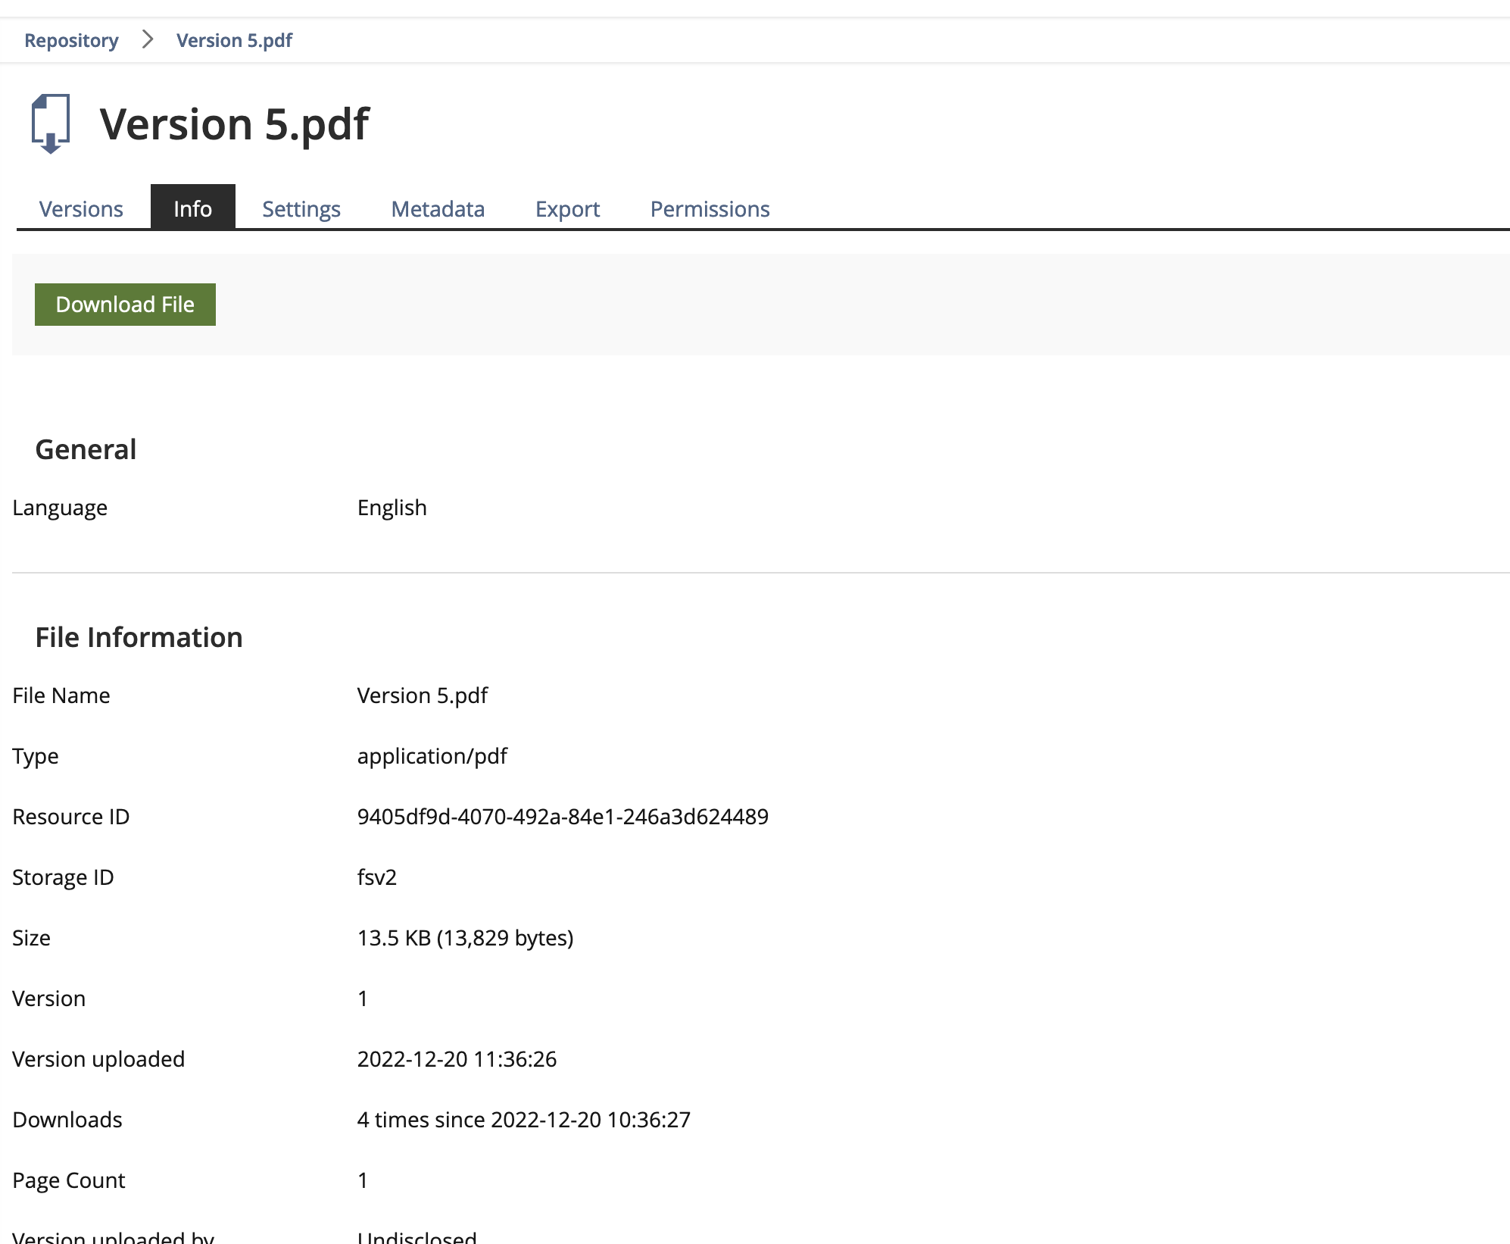Switch to the Versions tab
The width and height of the screenshot is (1510, 1244).
pyautogui.click(x=81, y=208)
